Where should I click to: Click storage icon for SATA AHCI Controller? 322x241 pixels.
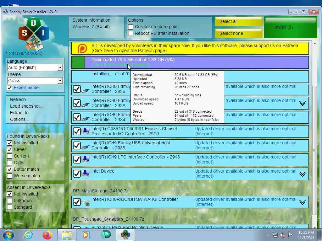[x=86, y=202]
